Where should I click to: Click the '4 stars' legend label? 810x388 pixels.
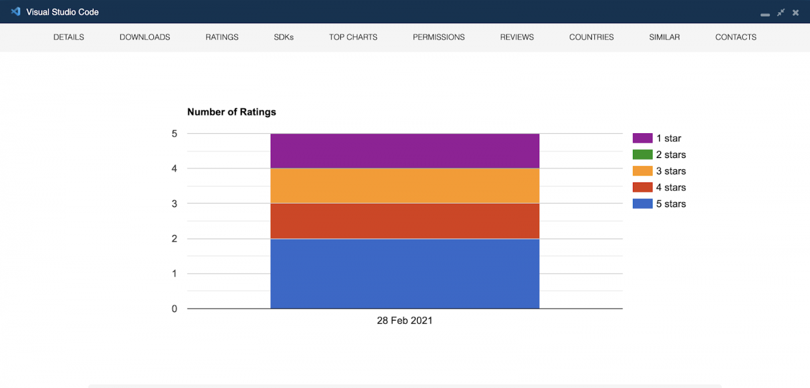tap(671, 188)
